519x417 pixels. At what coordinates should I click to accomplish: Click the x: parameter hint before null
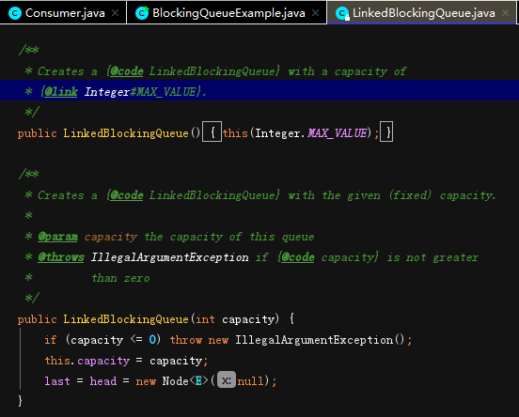(227, 380)
